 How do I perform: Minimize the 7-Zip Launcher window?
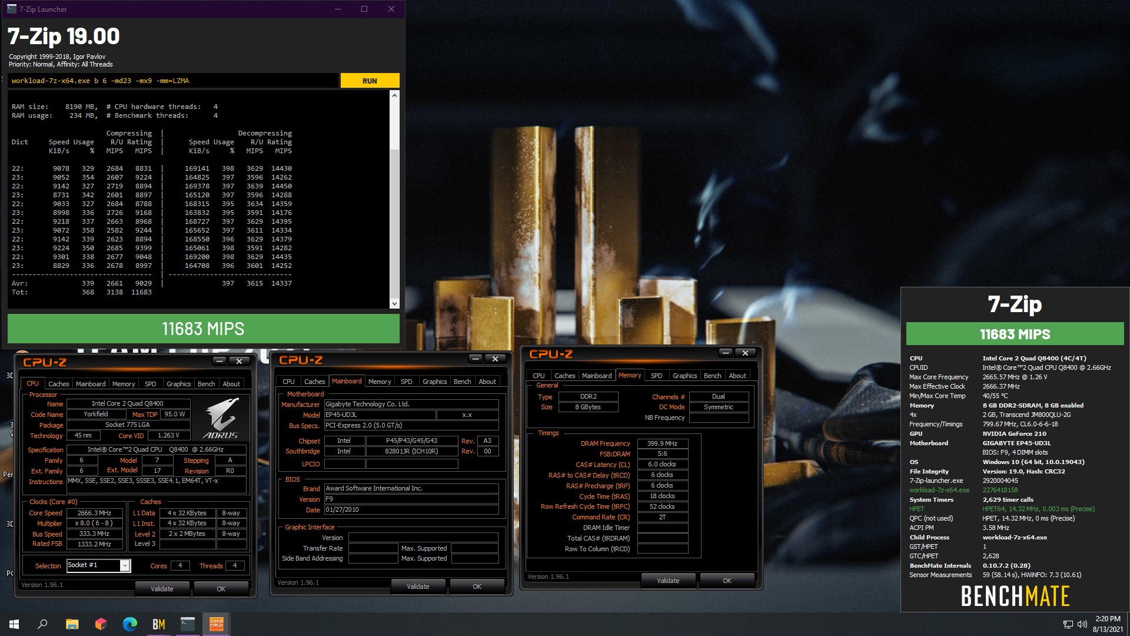pos(338,9)
